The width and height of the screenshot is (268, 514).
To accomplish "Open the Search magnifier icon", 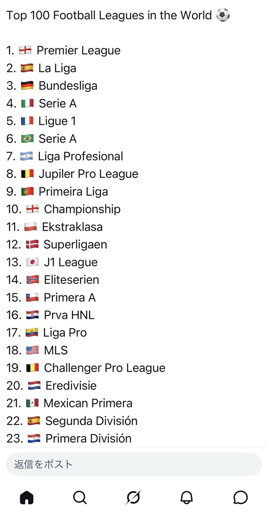I will (80, 498).
